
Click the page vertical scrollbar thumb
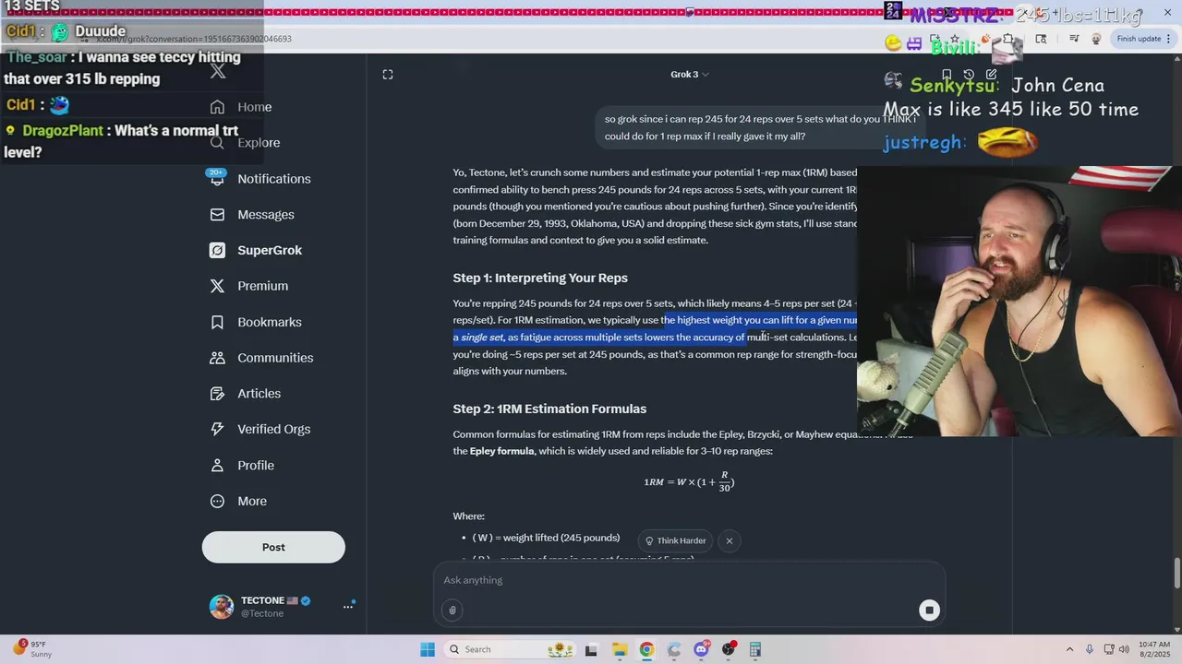coord(1176,572)
